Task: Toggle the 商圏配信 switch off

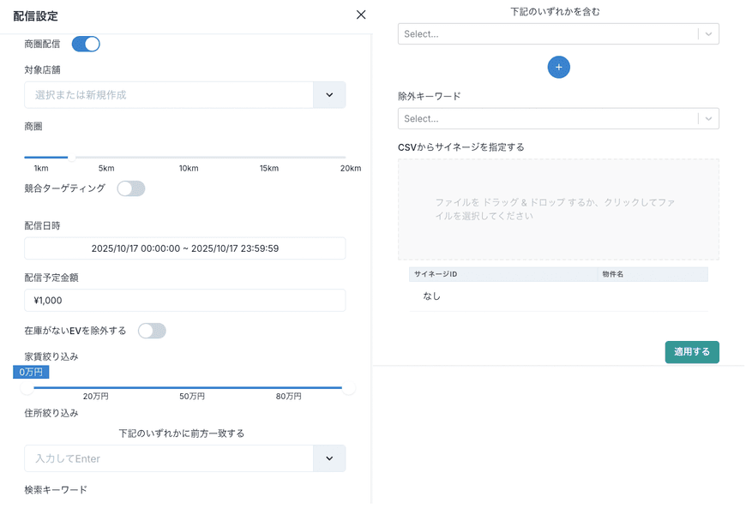Action: coord(86,44)
